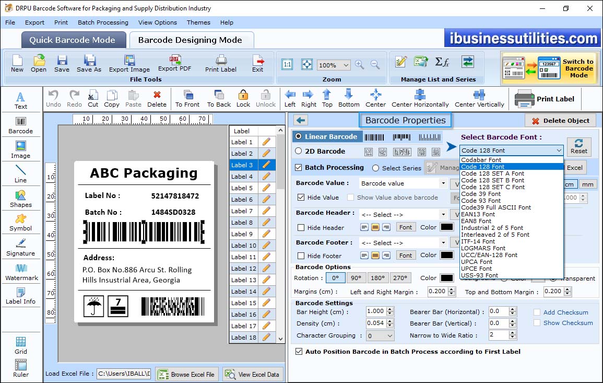The width and height of the screenshot is (603, 383).
Task: Open the File menu
Action: (10, 22)
